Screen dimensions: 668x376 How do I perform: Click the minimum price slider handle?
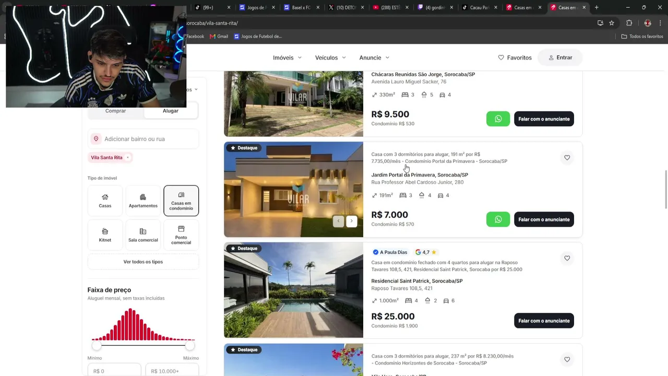click(97, 346)
